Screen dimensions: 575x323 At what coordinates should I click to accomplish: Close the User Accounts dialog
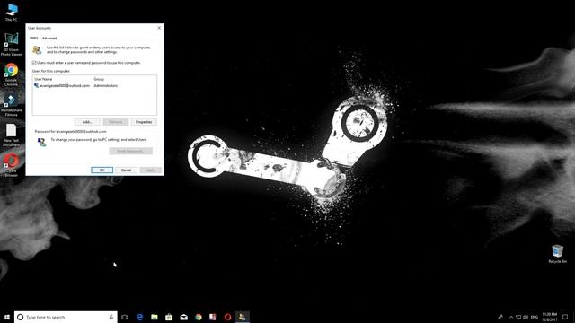tap(159, 28)
